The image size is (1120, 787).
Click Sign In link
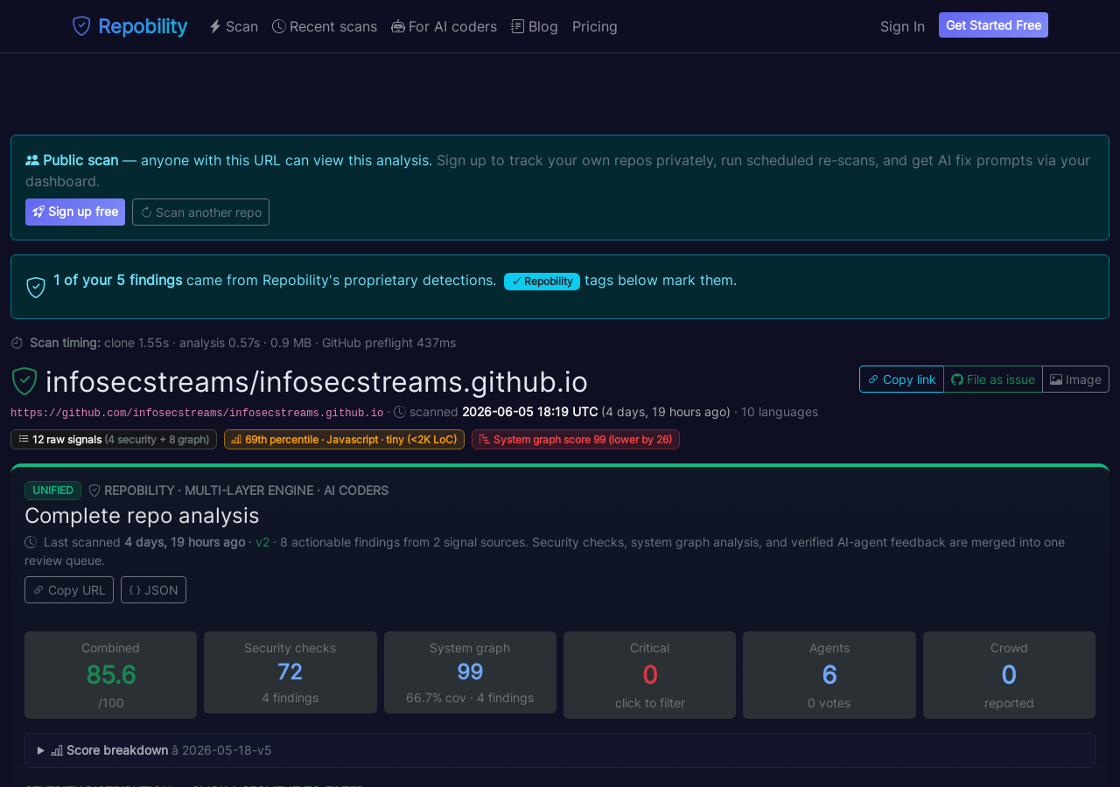point(902,26)
